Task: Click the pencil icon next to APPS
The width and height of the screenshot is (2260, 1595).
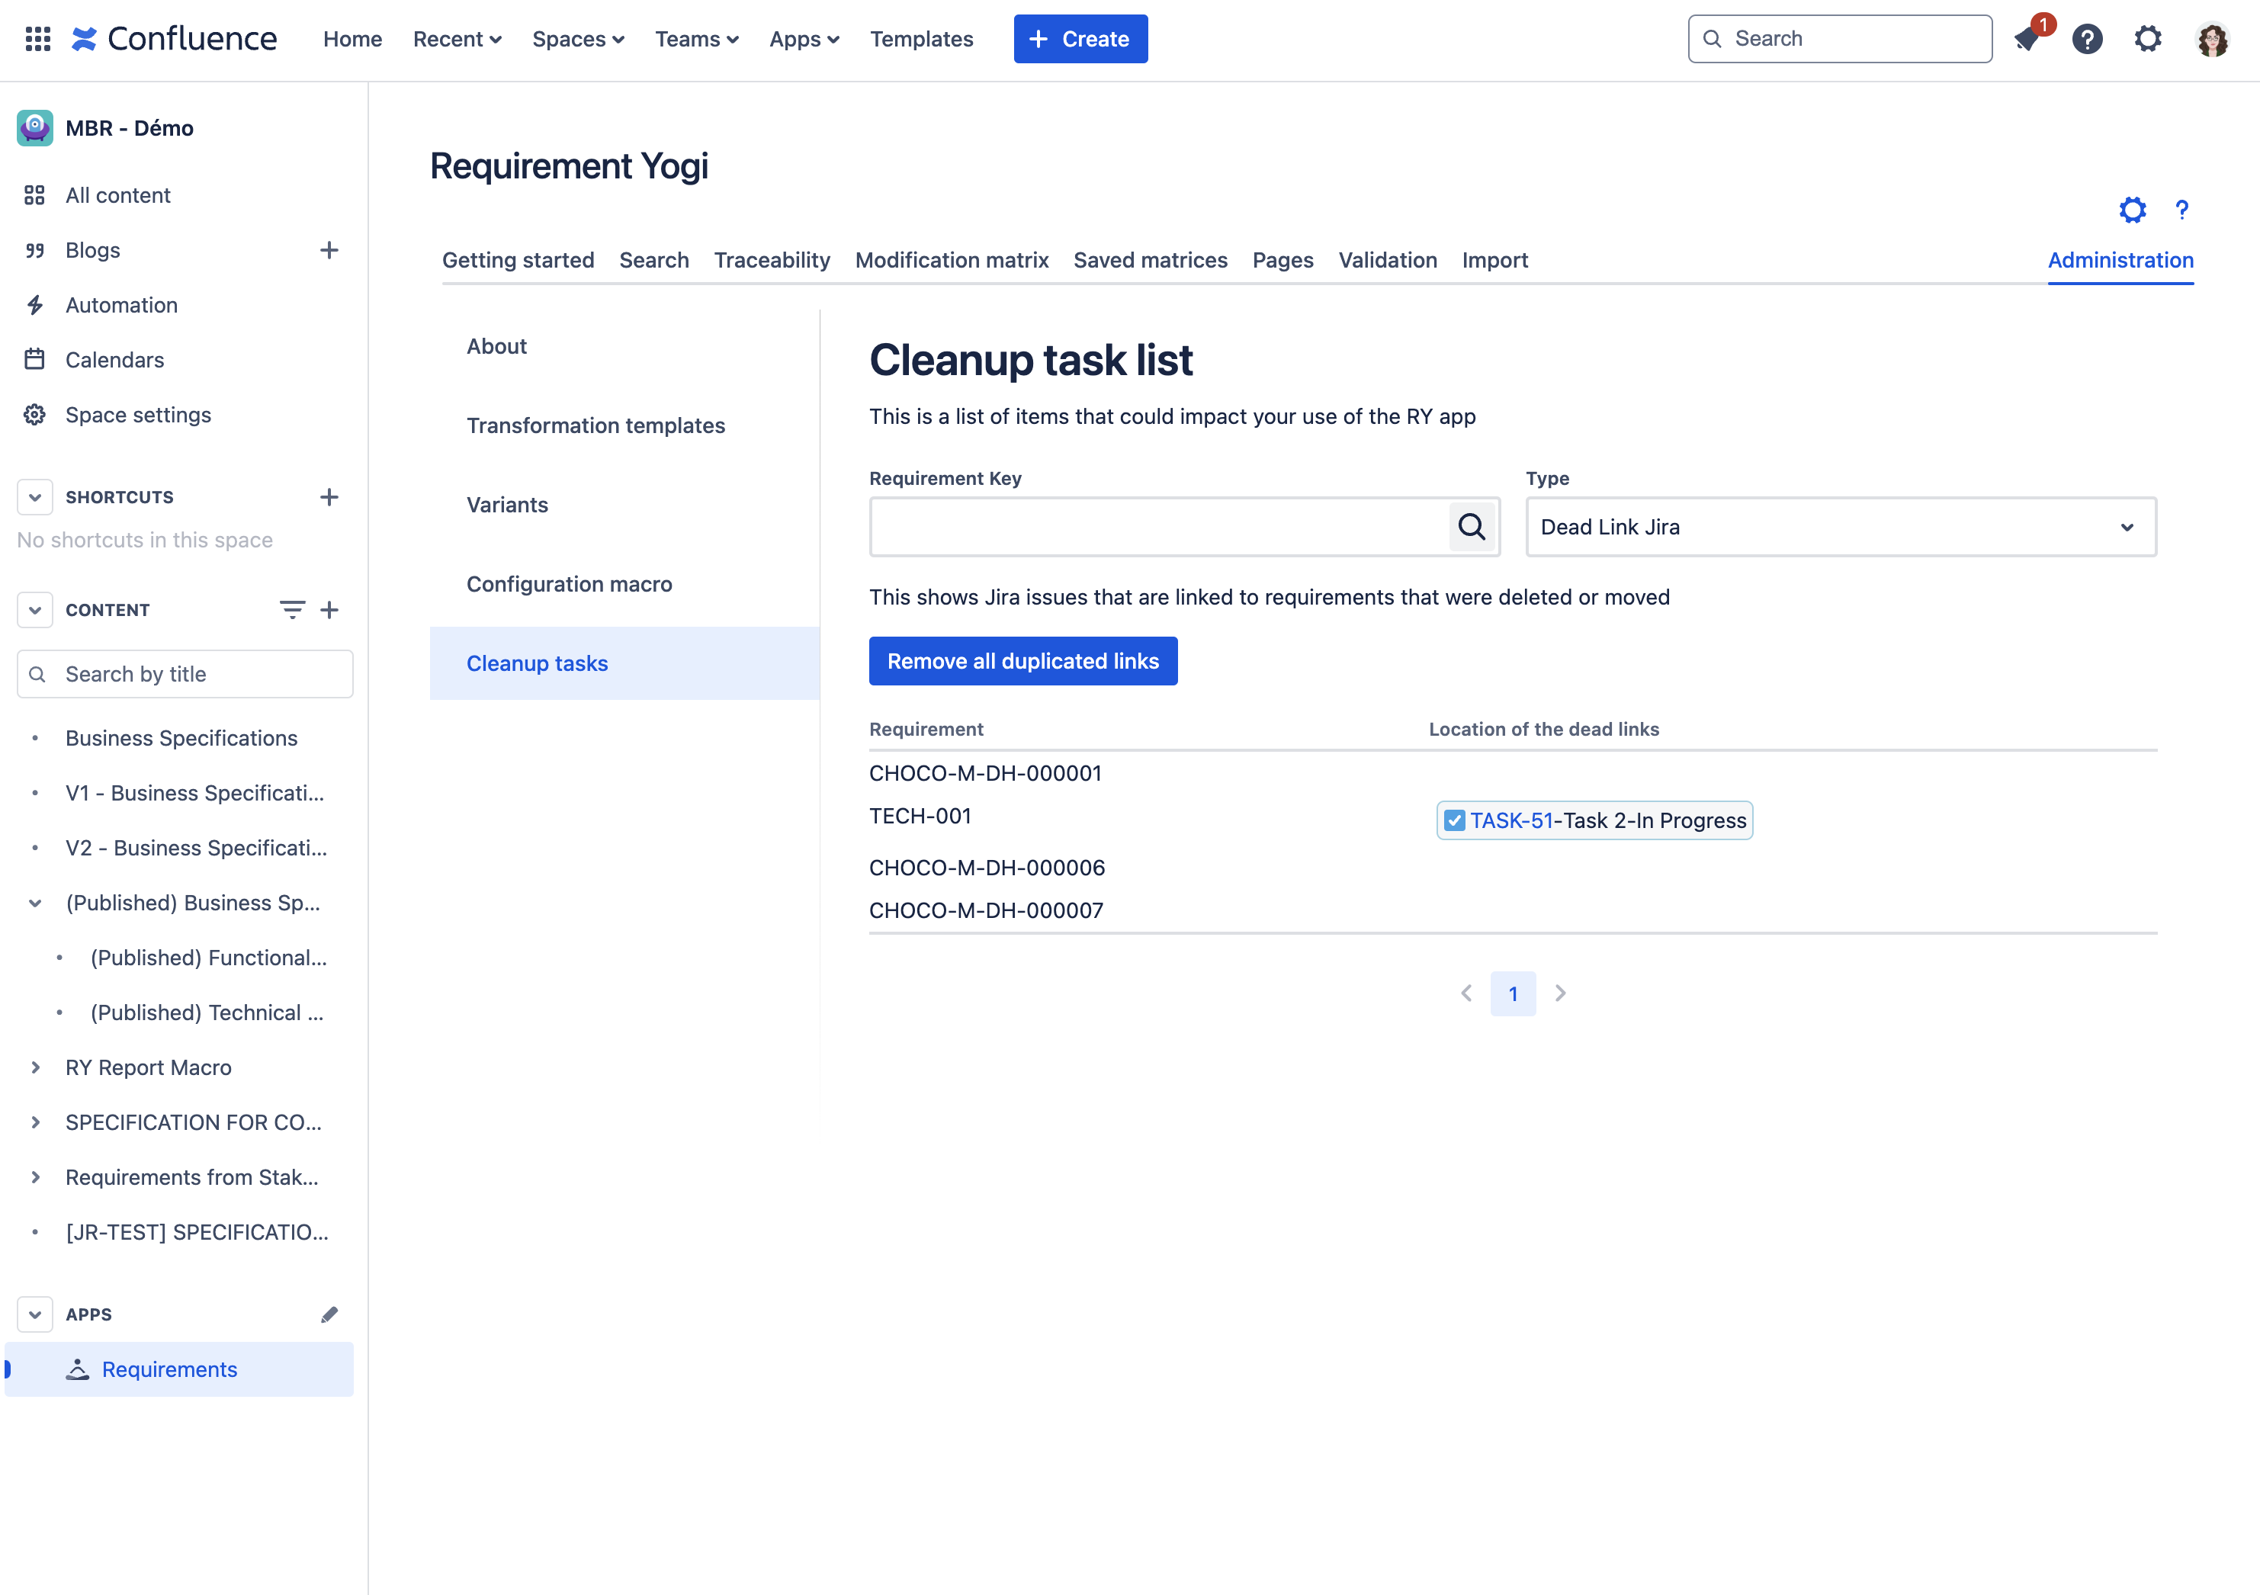Action: (x=329, y=1314)
